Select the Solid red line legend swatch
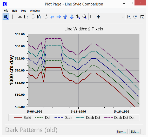Viewport: 148px width, 137px height. [x=18, y=118]
